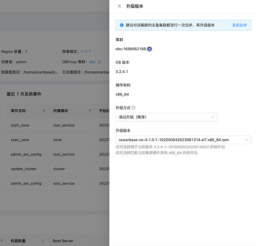Image resolution: width=256 pixels, height=246 pixels.
Task: Click the help icon next to 升级方式
Action: (x=134, y=108)
